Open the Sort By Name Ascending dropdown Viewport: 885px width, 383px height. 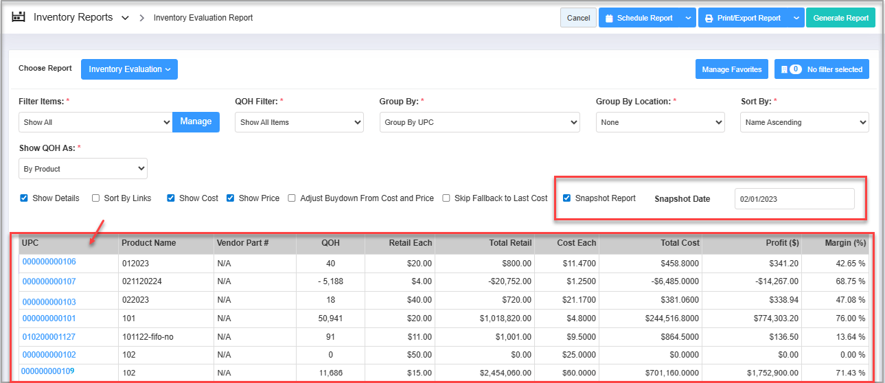click(804, 122)
